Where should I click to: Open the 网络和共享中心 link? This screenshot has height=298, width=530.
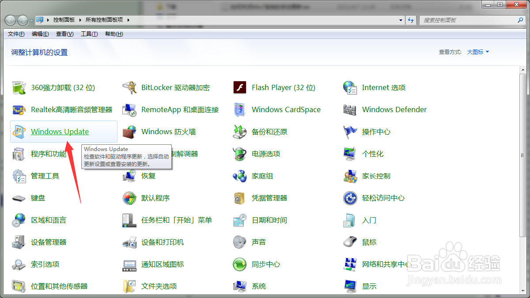387,264
